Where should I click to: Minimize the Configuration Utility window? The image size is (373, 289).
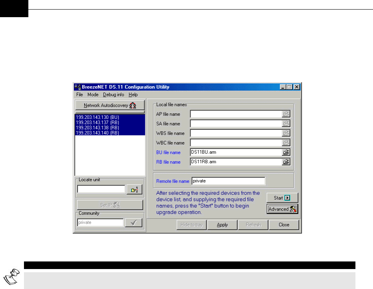[283, 87]
